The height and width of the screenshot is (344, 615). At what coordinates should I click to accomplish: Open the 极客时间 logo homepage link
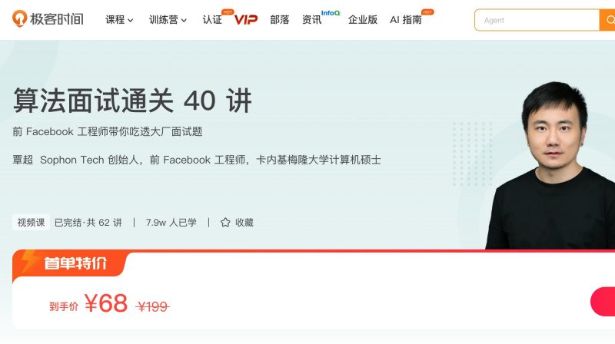tap(48, 18)
